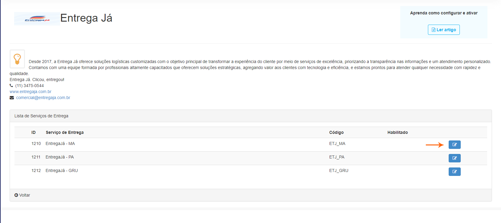Click the ETJ_PA code cell

pyautogui.click(x=337, y=157)
